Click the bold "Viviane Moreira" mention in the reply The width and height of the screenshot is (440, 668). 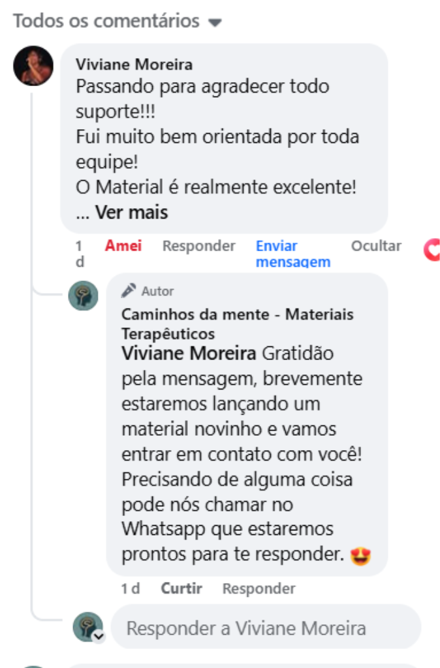click(x=189, y=354)
